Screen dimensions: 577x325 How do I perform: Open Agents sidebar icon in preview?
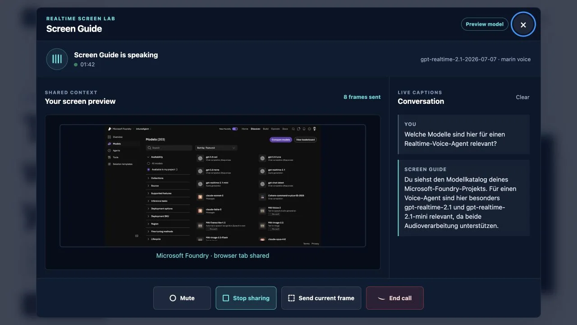(110, 150)
